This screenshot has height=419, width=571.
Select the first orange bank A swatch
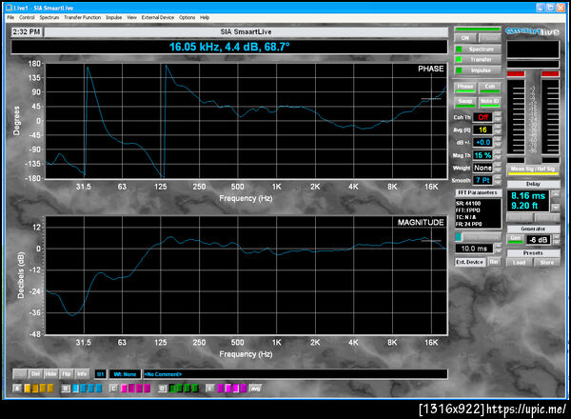coord(28,389)
